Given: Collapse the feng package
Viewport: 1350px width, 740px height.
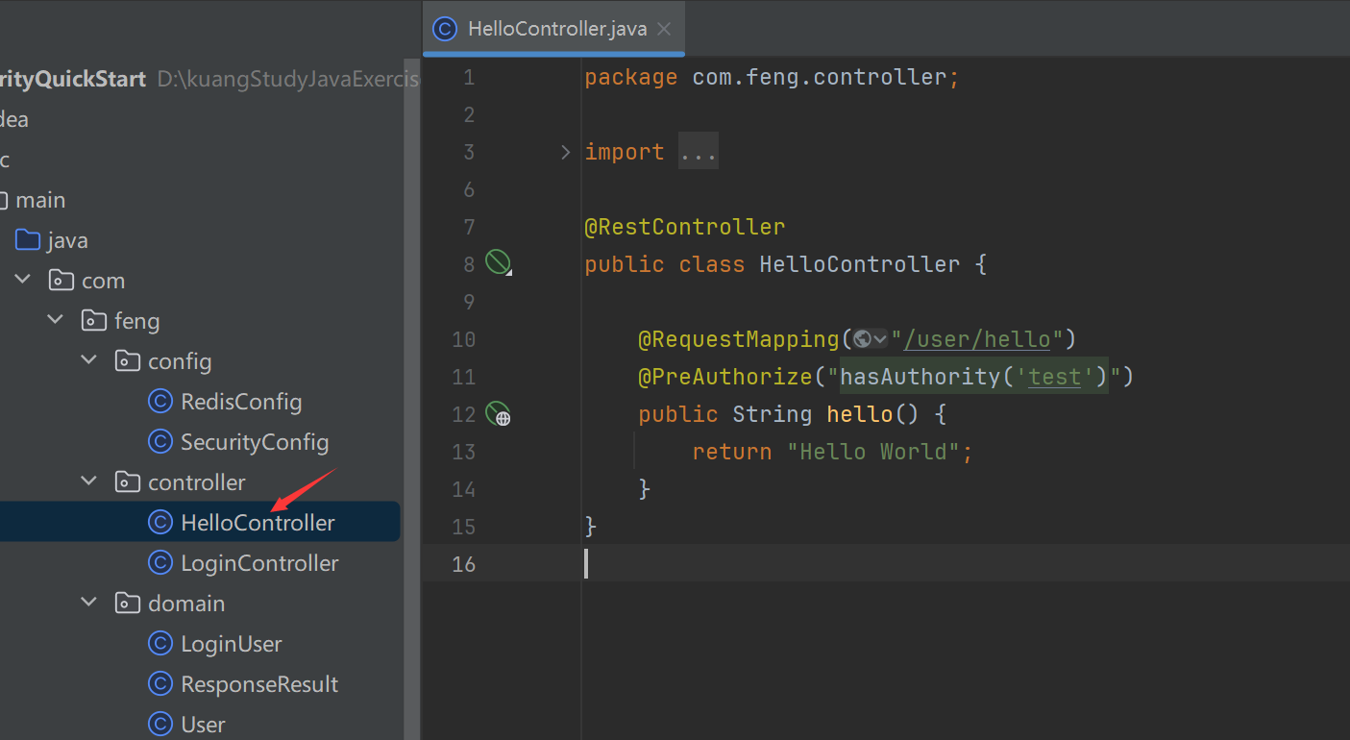Looking at the screenshot, I should pyautogui.click(x=54, y=321).
